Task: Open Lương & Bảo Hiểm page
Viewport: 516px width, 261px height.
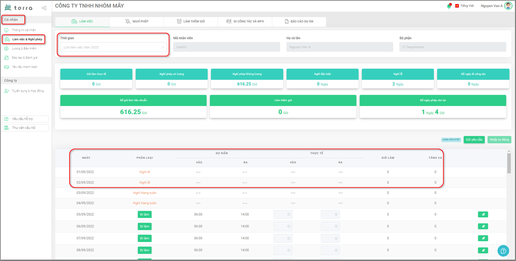Action: point(24,48)
